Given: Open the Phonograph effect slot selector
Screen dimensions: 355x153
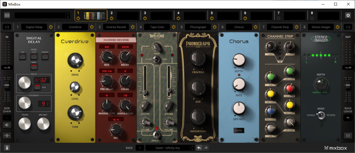Looking at the screenshot, I should [x=198, y=27].
